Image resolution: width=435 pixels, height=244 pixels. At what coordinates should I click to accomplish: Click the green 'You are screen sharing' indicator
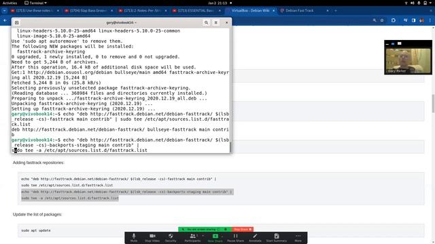click(205, 229)
